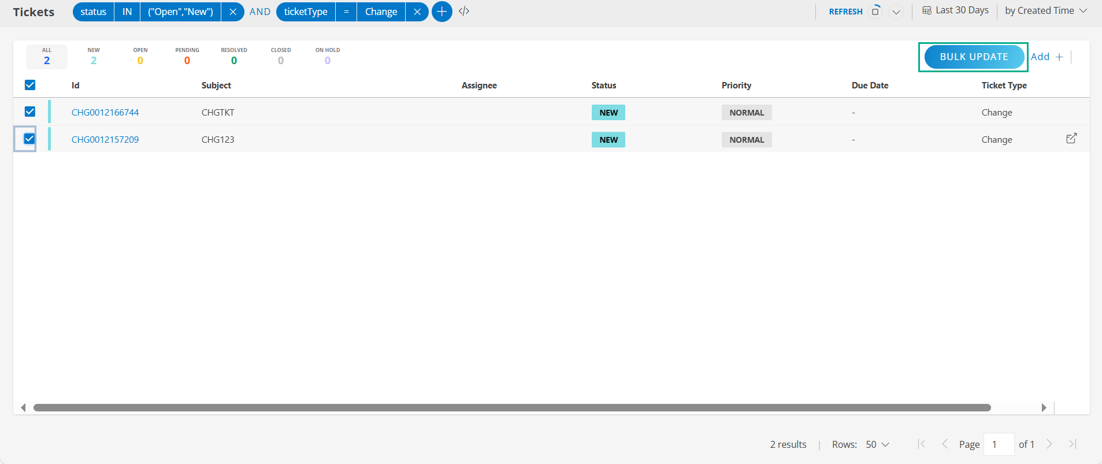Remove the ticketType filter with its X
Image resolution: width=1102 pixels, height=464 pixels.
417,12
